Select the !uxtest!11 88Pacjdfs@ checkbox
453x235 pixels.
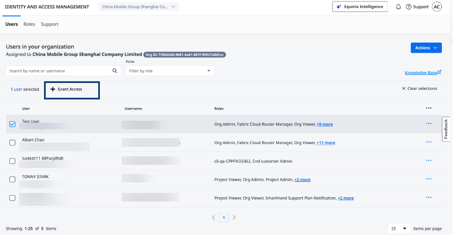[12, 161]
